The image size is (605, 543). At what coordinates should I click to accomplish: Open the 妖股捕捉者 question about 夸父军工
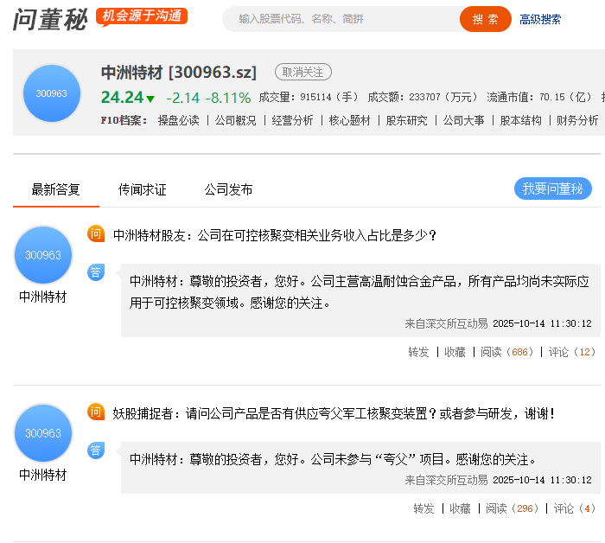coord(334,413)
